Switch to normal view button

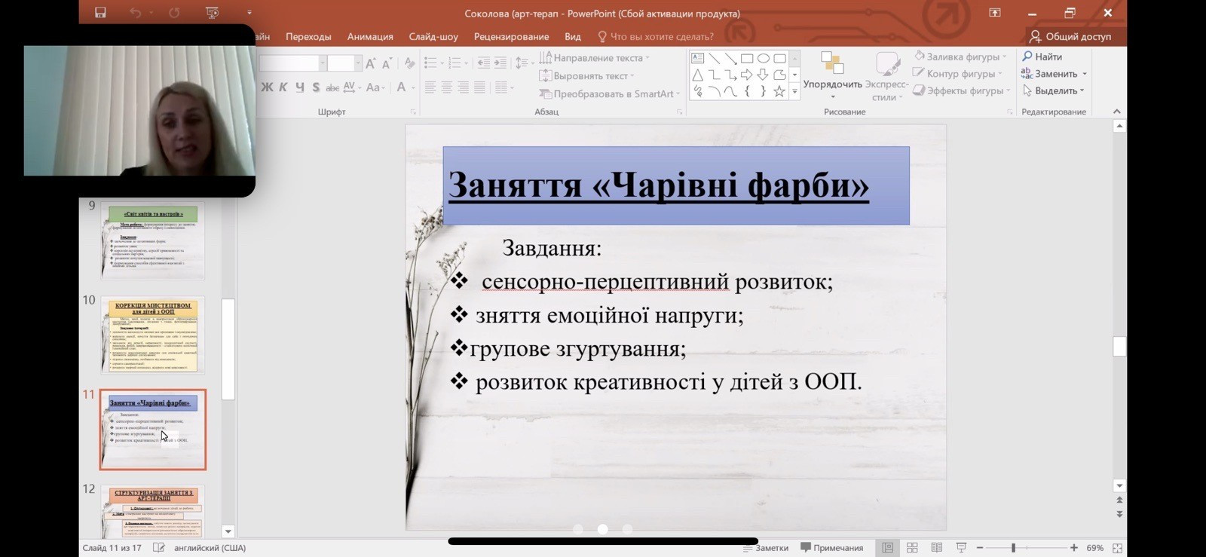(888, 548)
